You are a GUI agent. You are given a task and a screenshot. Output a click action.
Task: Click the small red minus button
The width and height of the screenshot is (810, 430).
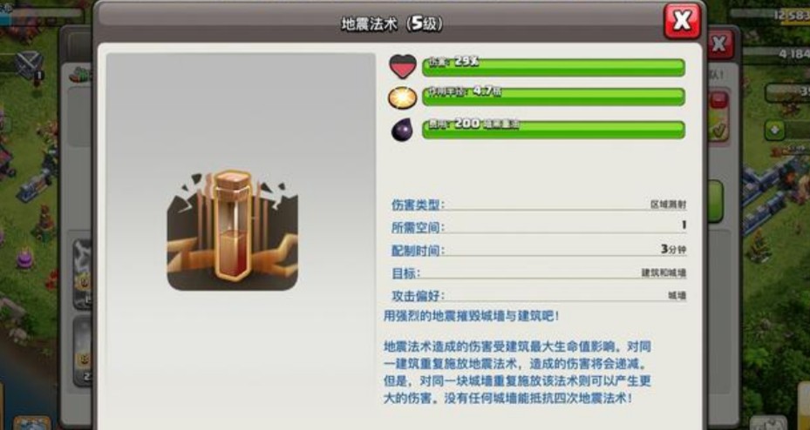[x=718, y=99]
